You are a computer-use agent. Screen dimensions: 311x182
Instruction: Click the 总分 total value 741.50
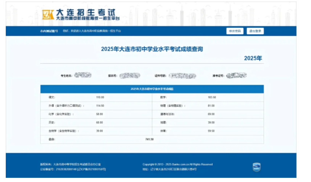(149, 139)
